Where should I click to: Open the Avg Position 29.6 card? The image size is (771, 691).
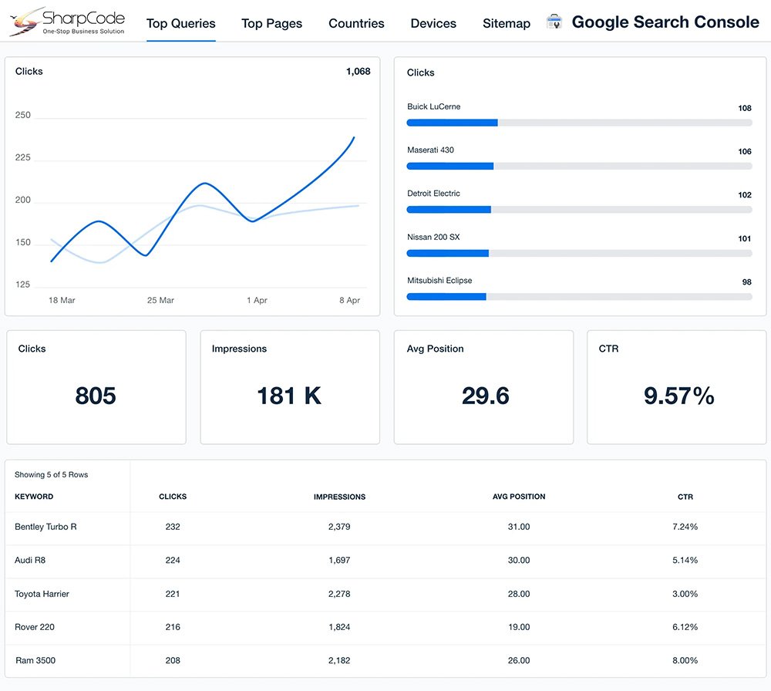(x=483, y=387)
